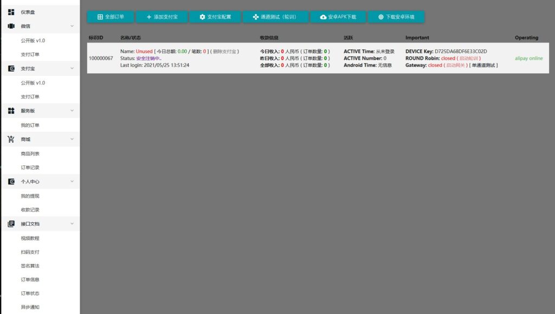Click the 仪表盘 dashboard icon

(x=11, y=12)
